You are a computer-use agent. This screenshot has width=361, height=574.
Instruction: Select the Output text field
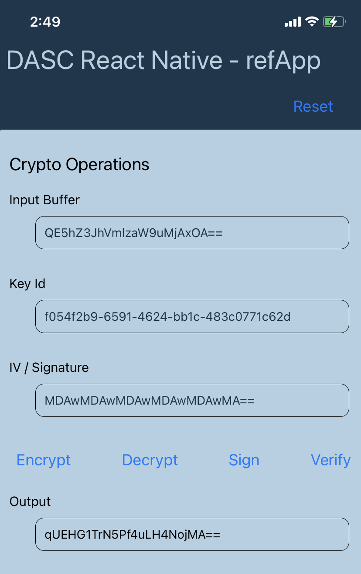click(192, 534)
